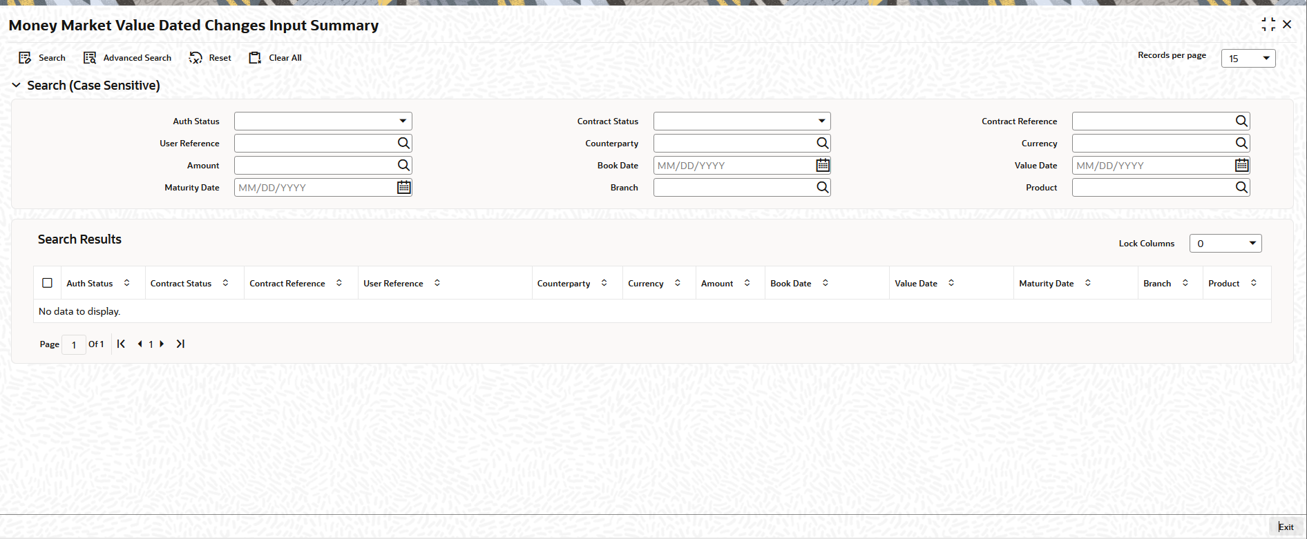Open User Reference lookup magnifier

(x=404, y=143)
